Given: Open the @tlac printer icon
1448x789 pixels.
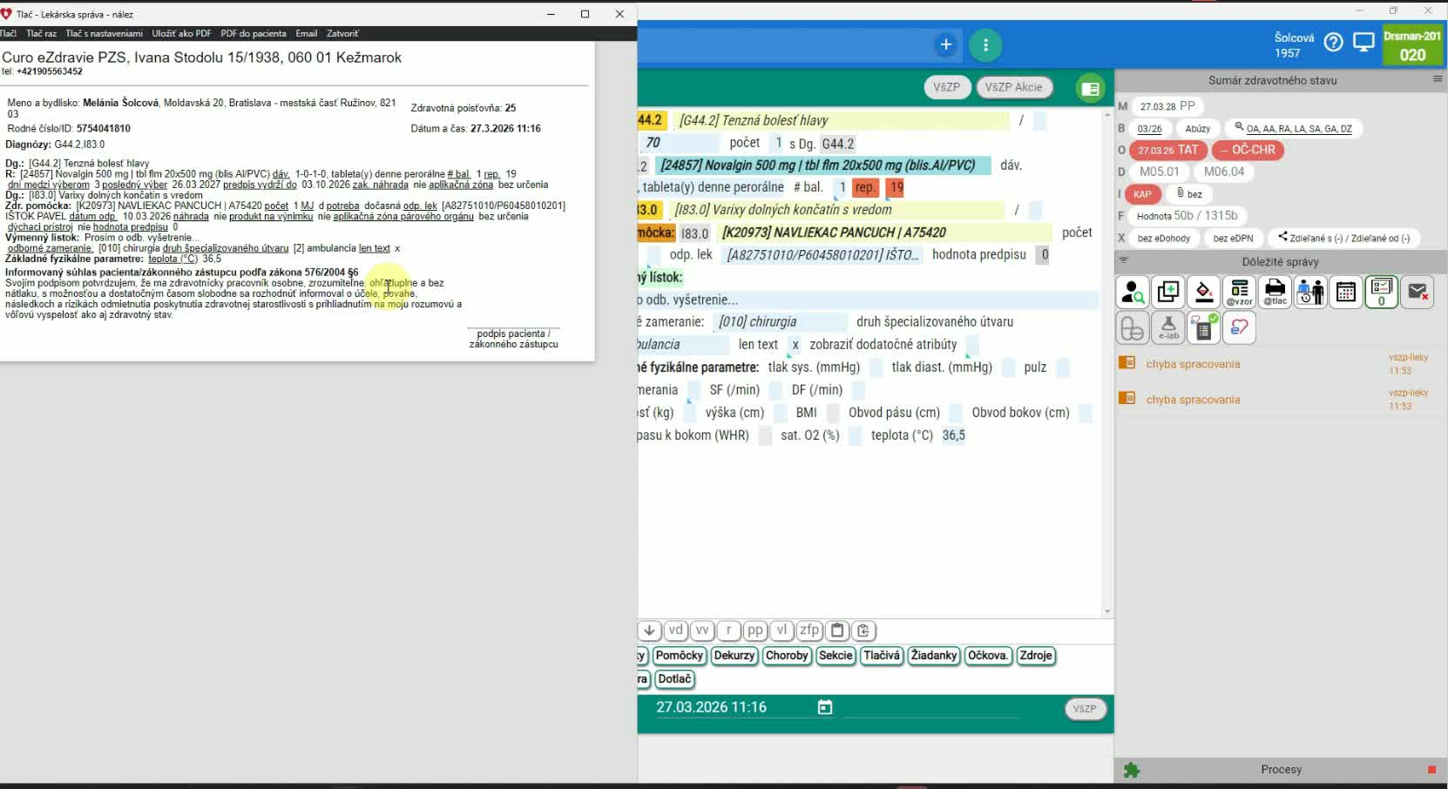Looking at the screenshot, I should pos(1275,293).
